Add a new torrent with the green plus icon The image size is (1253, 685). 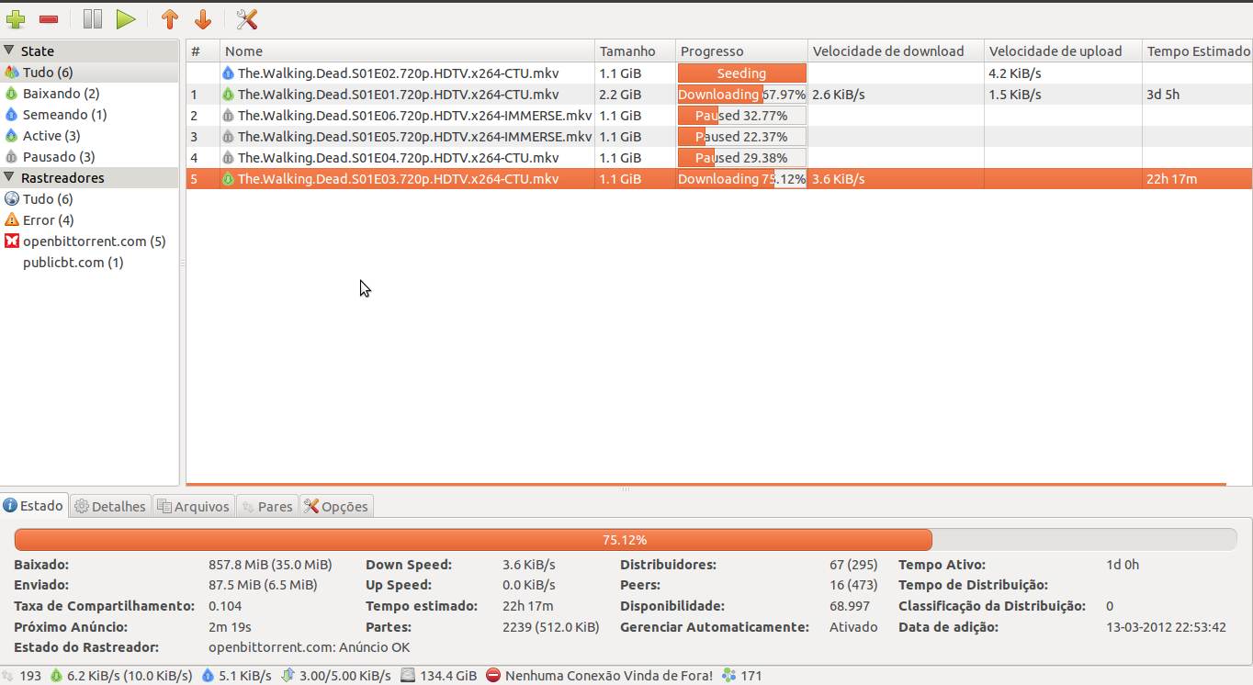17,18
